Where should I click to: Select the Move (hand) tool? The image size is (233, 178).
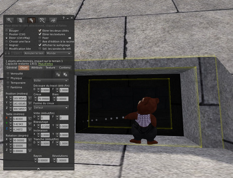[20, 20]
